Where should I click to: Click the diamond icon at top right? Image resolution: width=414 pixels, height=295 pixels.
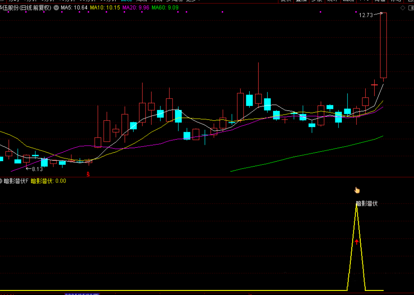pyautogui.click(x=402, y=8)
